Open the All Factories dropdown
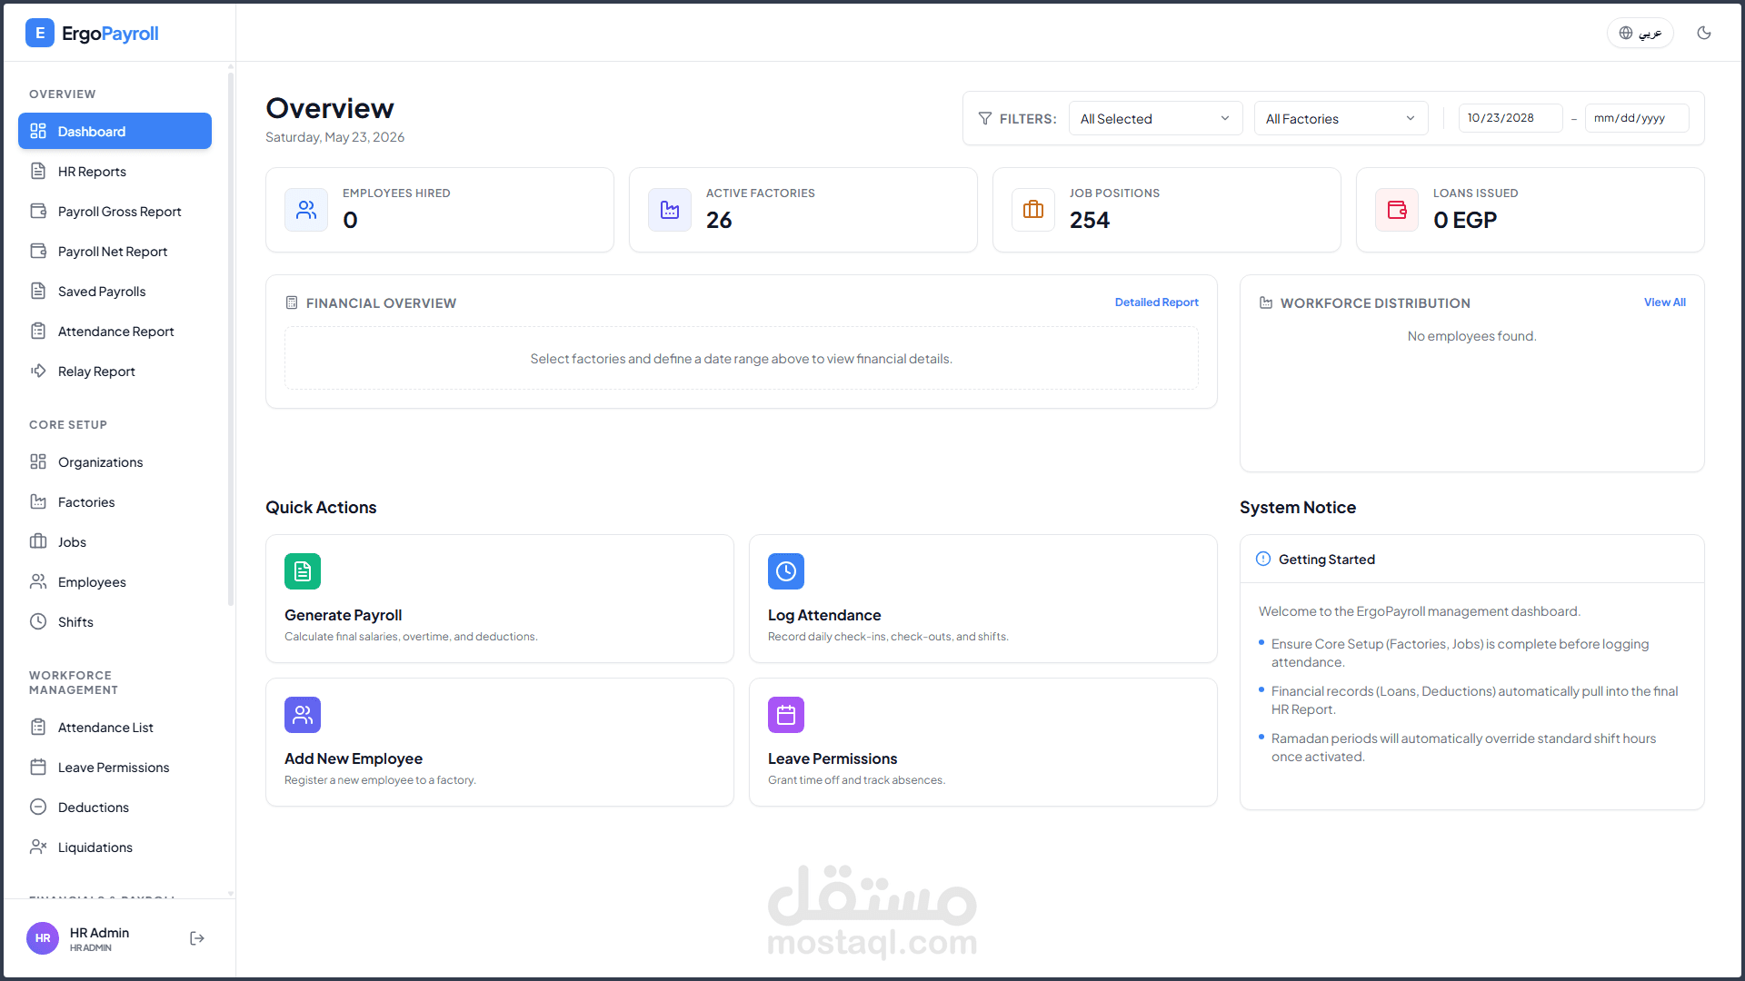1745x981 pixels. 1341,119
